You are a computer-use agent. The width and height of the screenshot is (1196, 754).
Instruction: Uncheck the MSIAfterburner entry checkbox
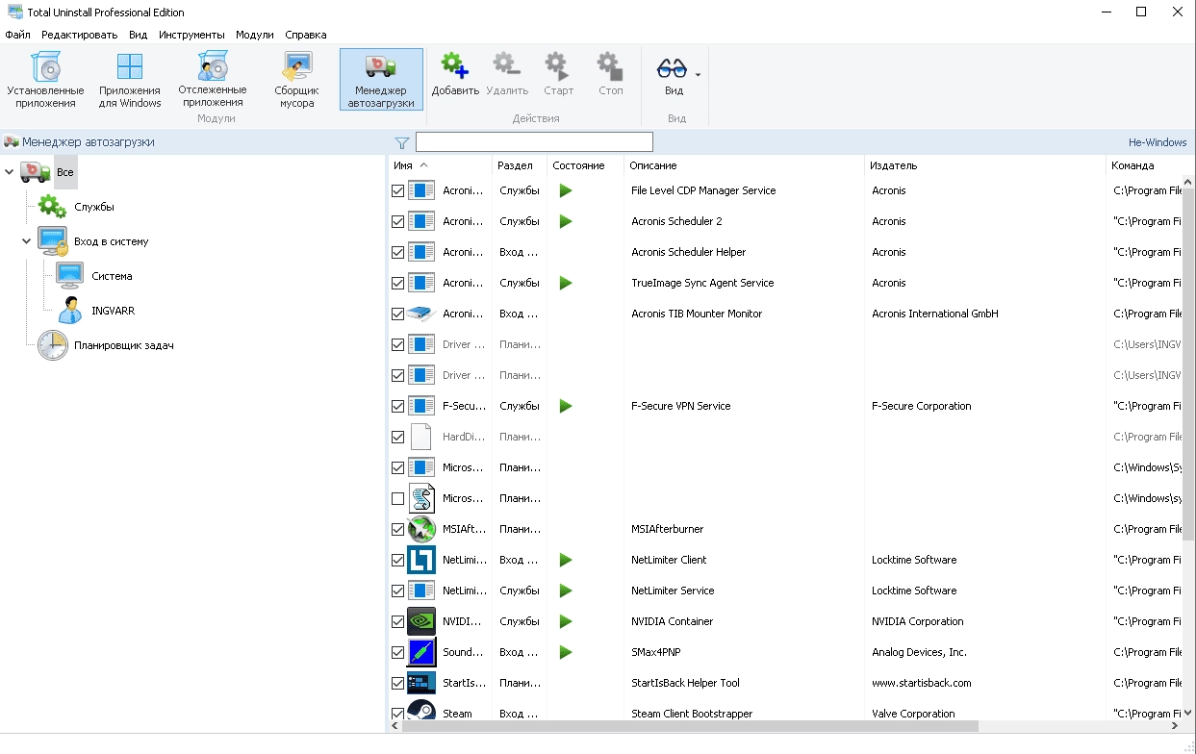(398, 529)
